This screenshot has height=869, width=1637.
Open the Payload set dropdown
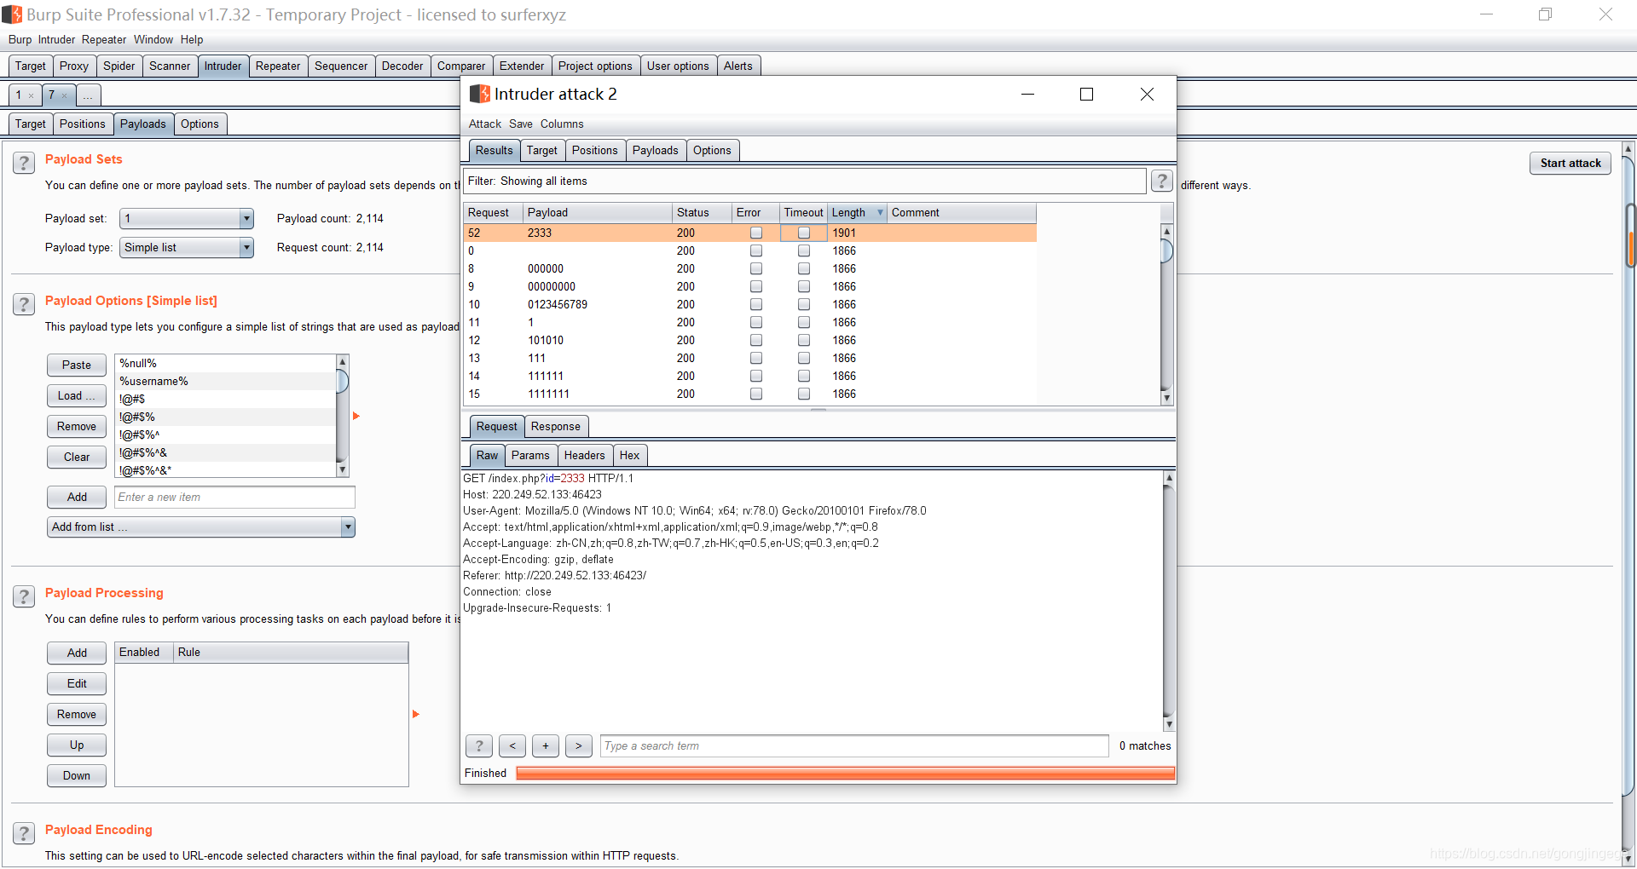click(x=187, y=219)
